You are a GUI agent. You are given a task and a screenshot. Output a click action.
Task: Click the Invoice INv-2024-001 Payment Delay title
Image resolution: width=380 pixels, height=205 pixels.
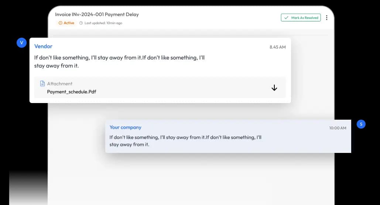(97, 14)
